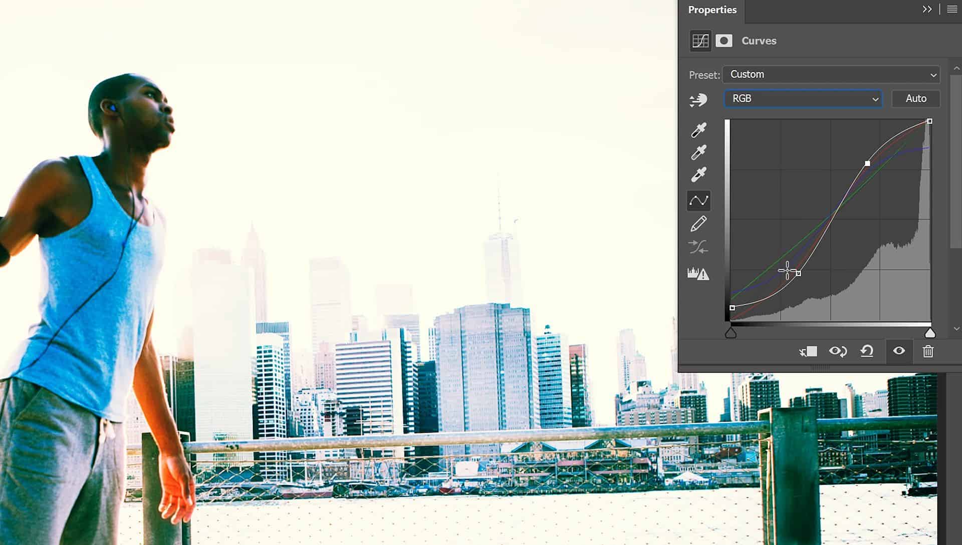This screenshot has width=962, height=545.
Task: Click the smooth curve values icon
Action: click(x=698, y=247)
